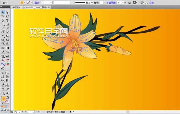Switch to the 未标题-4 document tab
The height and width of the screenshot is (114, 180).
(29, 7)
